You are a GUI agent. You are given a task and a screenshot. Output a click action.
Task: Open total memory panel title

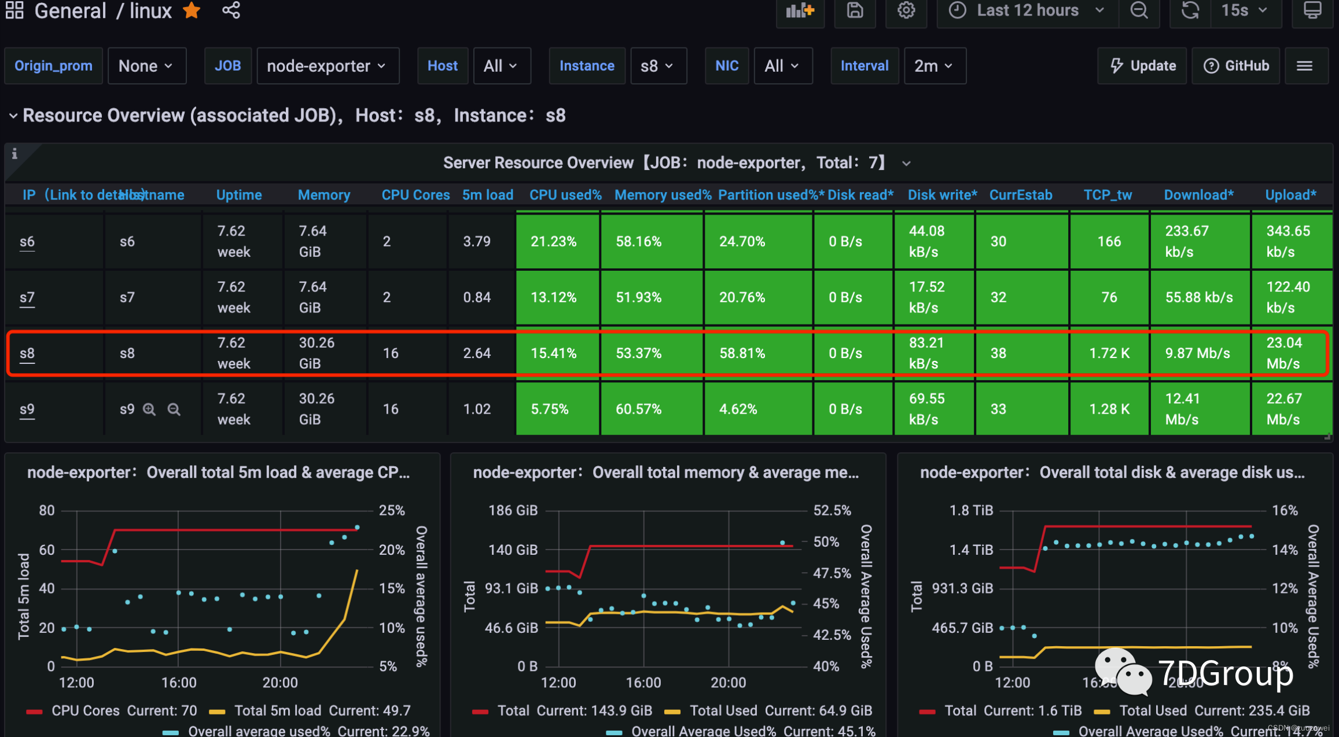666,473
